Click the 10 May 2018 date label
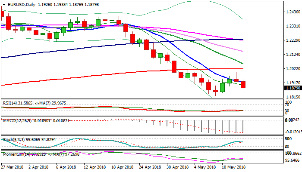 click(x=233, y=167)
